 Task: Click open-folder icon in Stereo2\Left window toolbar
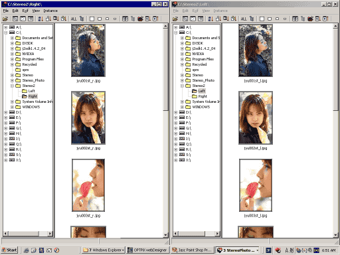tap(175, 19)
